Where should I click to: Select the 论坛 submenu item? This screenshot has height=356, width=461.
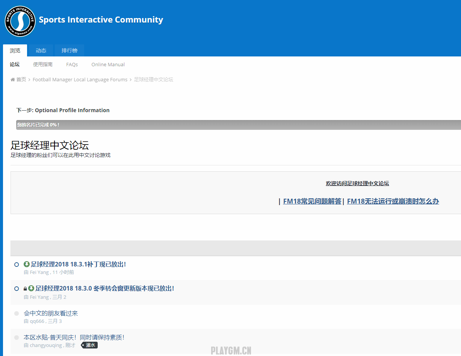(15, 64)
